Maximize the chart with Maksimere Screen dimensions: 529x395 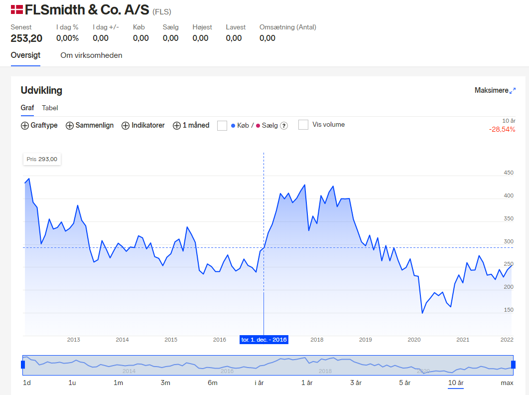click(495, 90)
